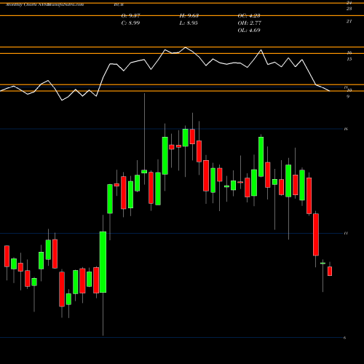364x364 pixels.
Task: Click the '10' axis label
Action: click(349, 90)
